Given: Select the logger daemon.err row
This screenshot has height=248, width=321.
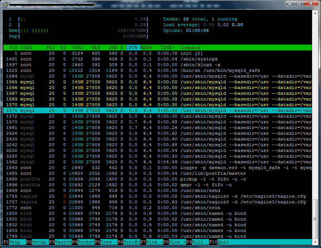Looking at the screenshot, I should tap(157, 168).
